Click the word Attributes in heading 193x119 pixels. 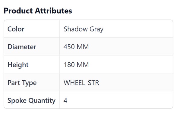53,11
